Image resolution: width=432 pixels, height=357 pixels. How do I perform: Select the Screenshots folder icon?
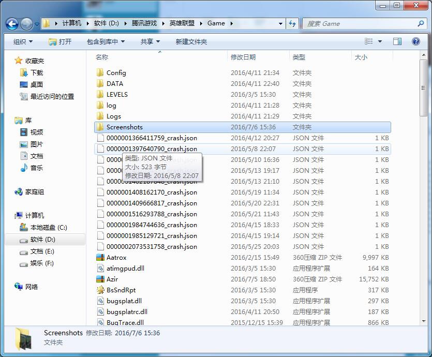coord(100,127)
